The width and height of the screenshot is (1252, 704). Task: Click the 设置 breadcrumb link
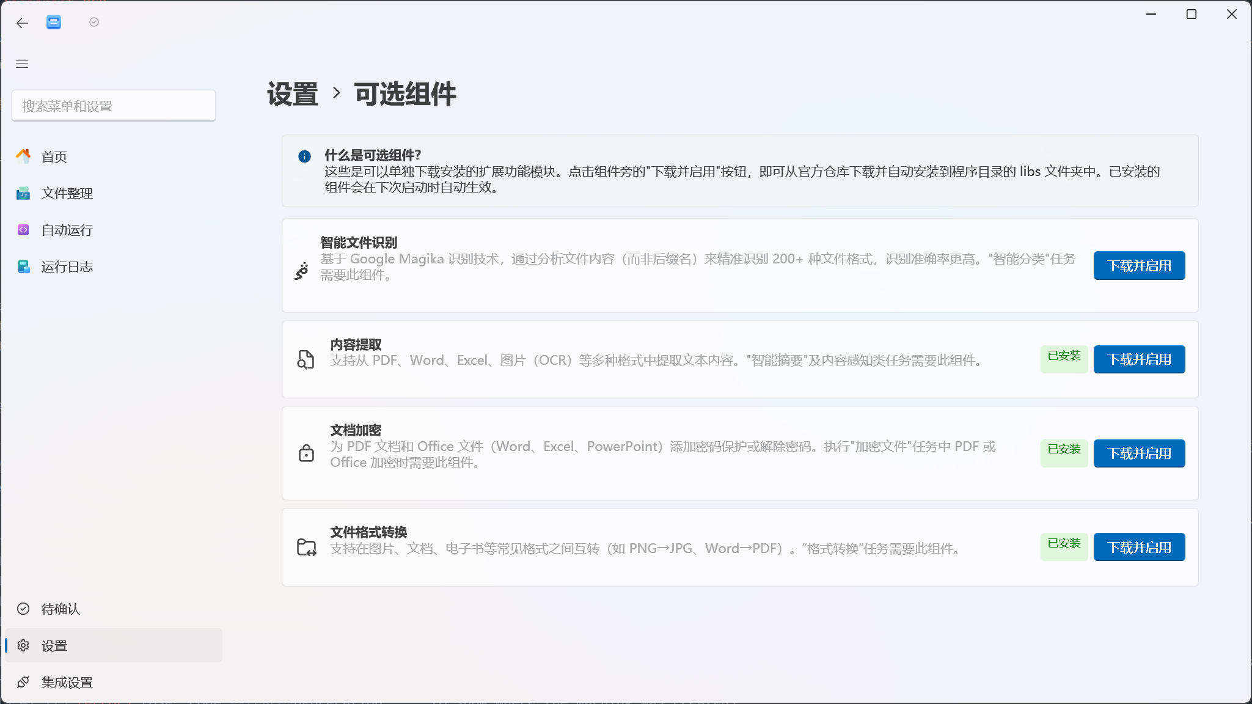click(x=293, y=94)
